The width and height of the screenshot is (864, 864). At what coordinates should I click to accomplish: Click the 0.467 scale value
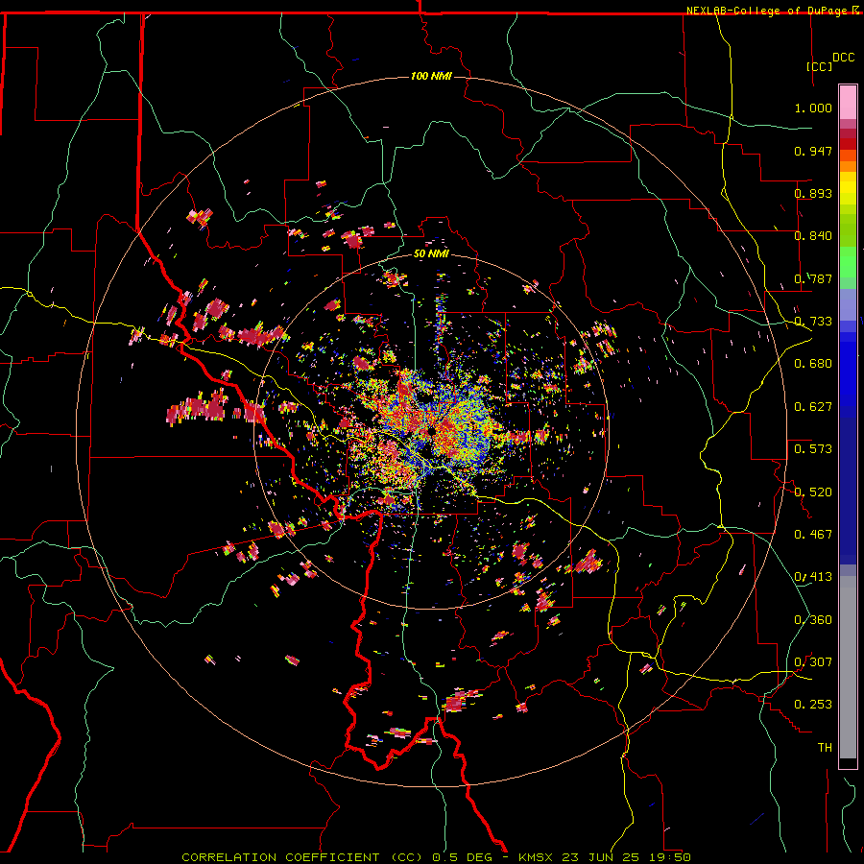coord(813,535)
